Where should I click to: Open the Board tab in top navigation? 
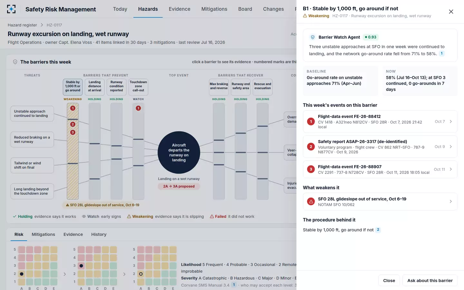point(245,9)
